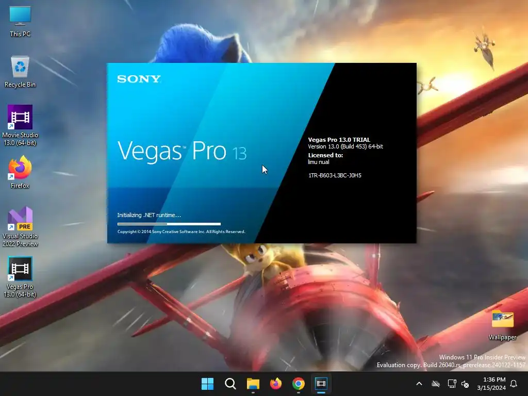This screenshot has width=528, height=396.
Task: Open the network status tray icon
Action: pos(452,384)
